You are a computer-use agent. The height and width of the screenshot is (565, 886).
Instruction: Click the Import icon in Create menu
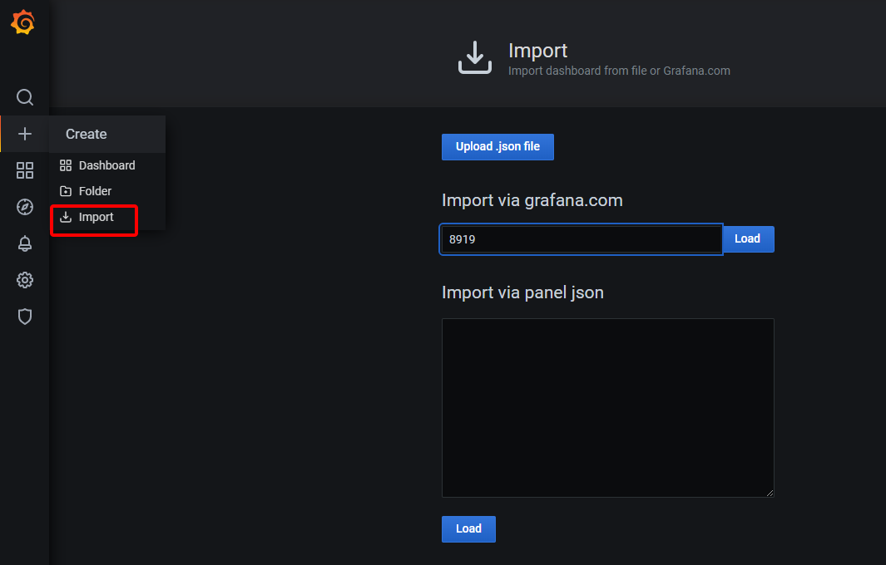click(x=66, y=217)
